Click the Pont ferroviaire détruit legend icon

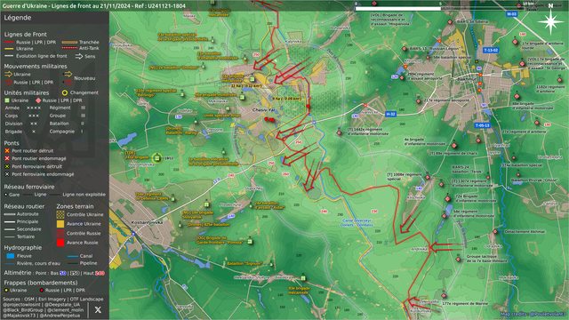(x=7, y=166)
